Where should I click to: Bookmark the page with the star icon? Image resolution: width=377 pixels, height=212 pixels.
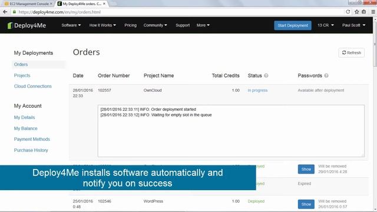(x=357, y=12)
